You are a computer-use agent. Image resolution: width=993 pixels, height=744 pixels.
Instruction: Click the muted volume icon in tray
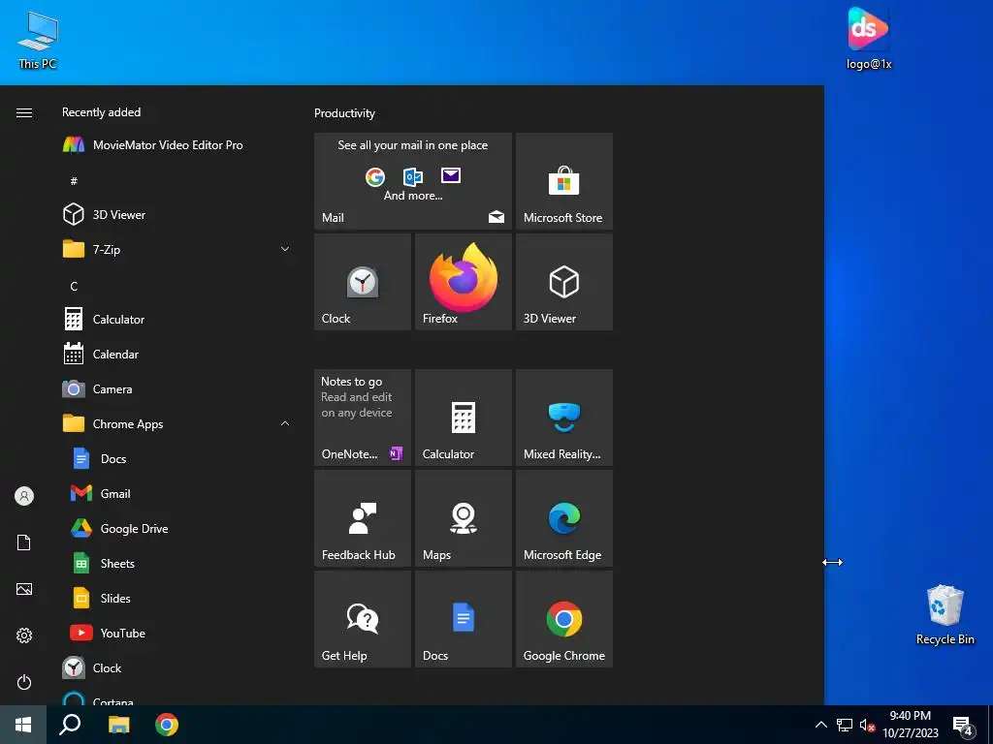point(867,725)
